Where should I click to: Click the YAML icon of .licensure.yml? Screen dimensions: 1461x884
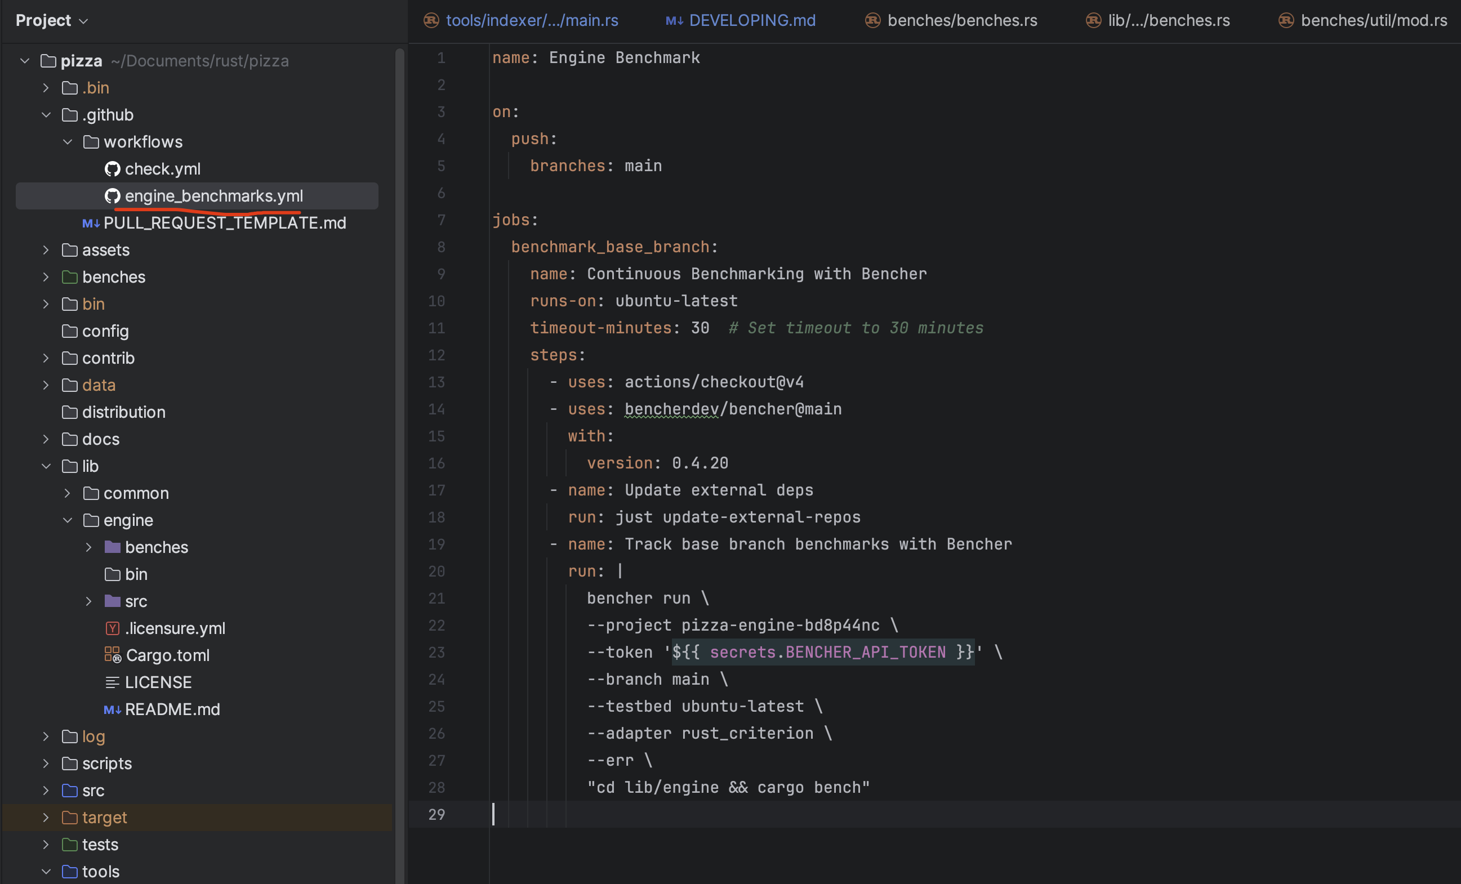click(112, 628)
